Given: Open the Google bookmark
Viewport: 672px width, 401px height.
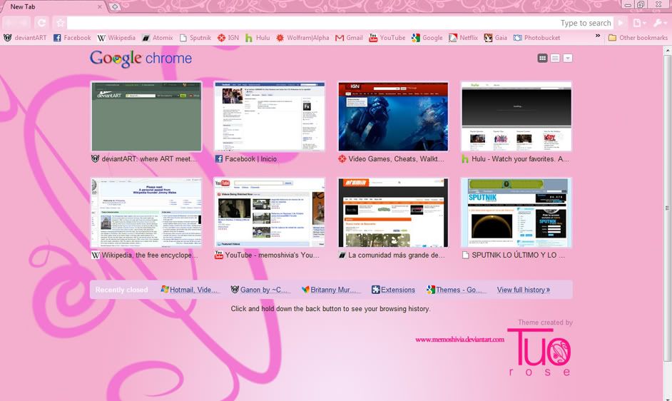Looking at the screenshot, I should [427, 38].
